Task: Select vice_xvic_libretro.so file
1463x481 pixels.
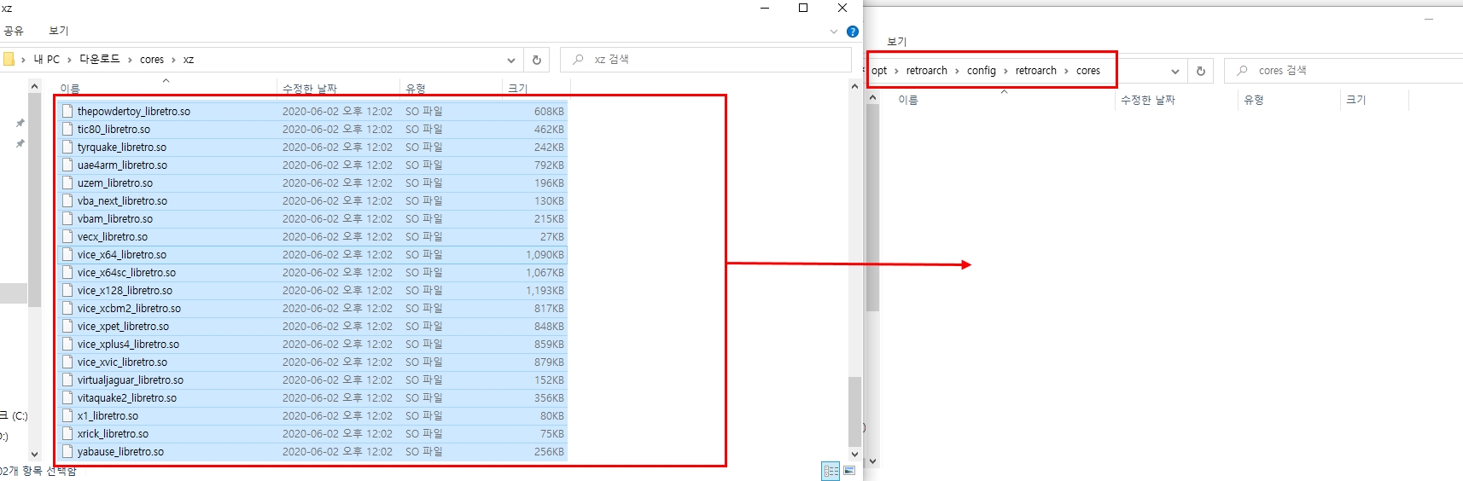Action: (x=312, y=362)
